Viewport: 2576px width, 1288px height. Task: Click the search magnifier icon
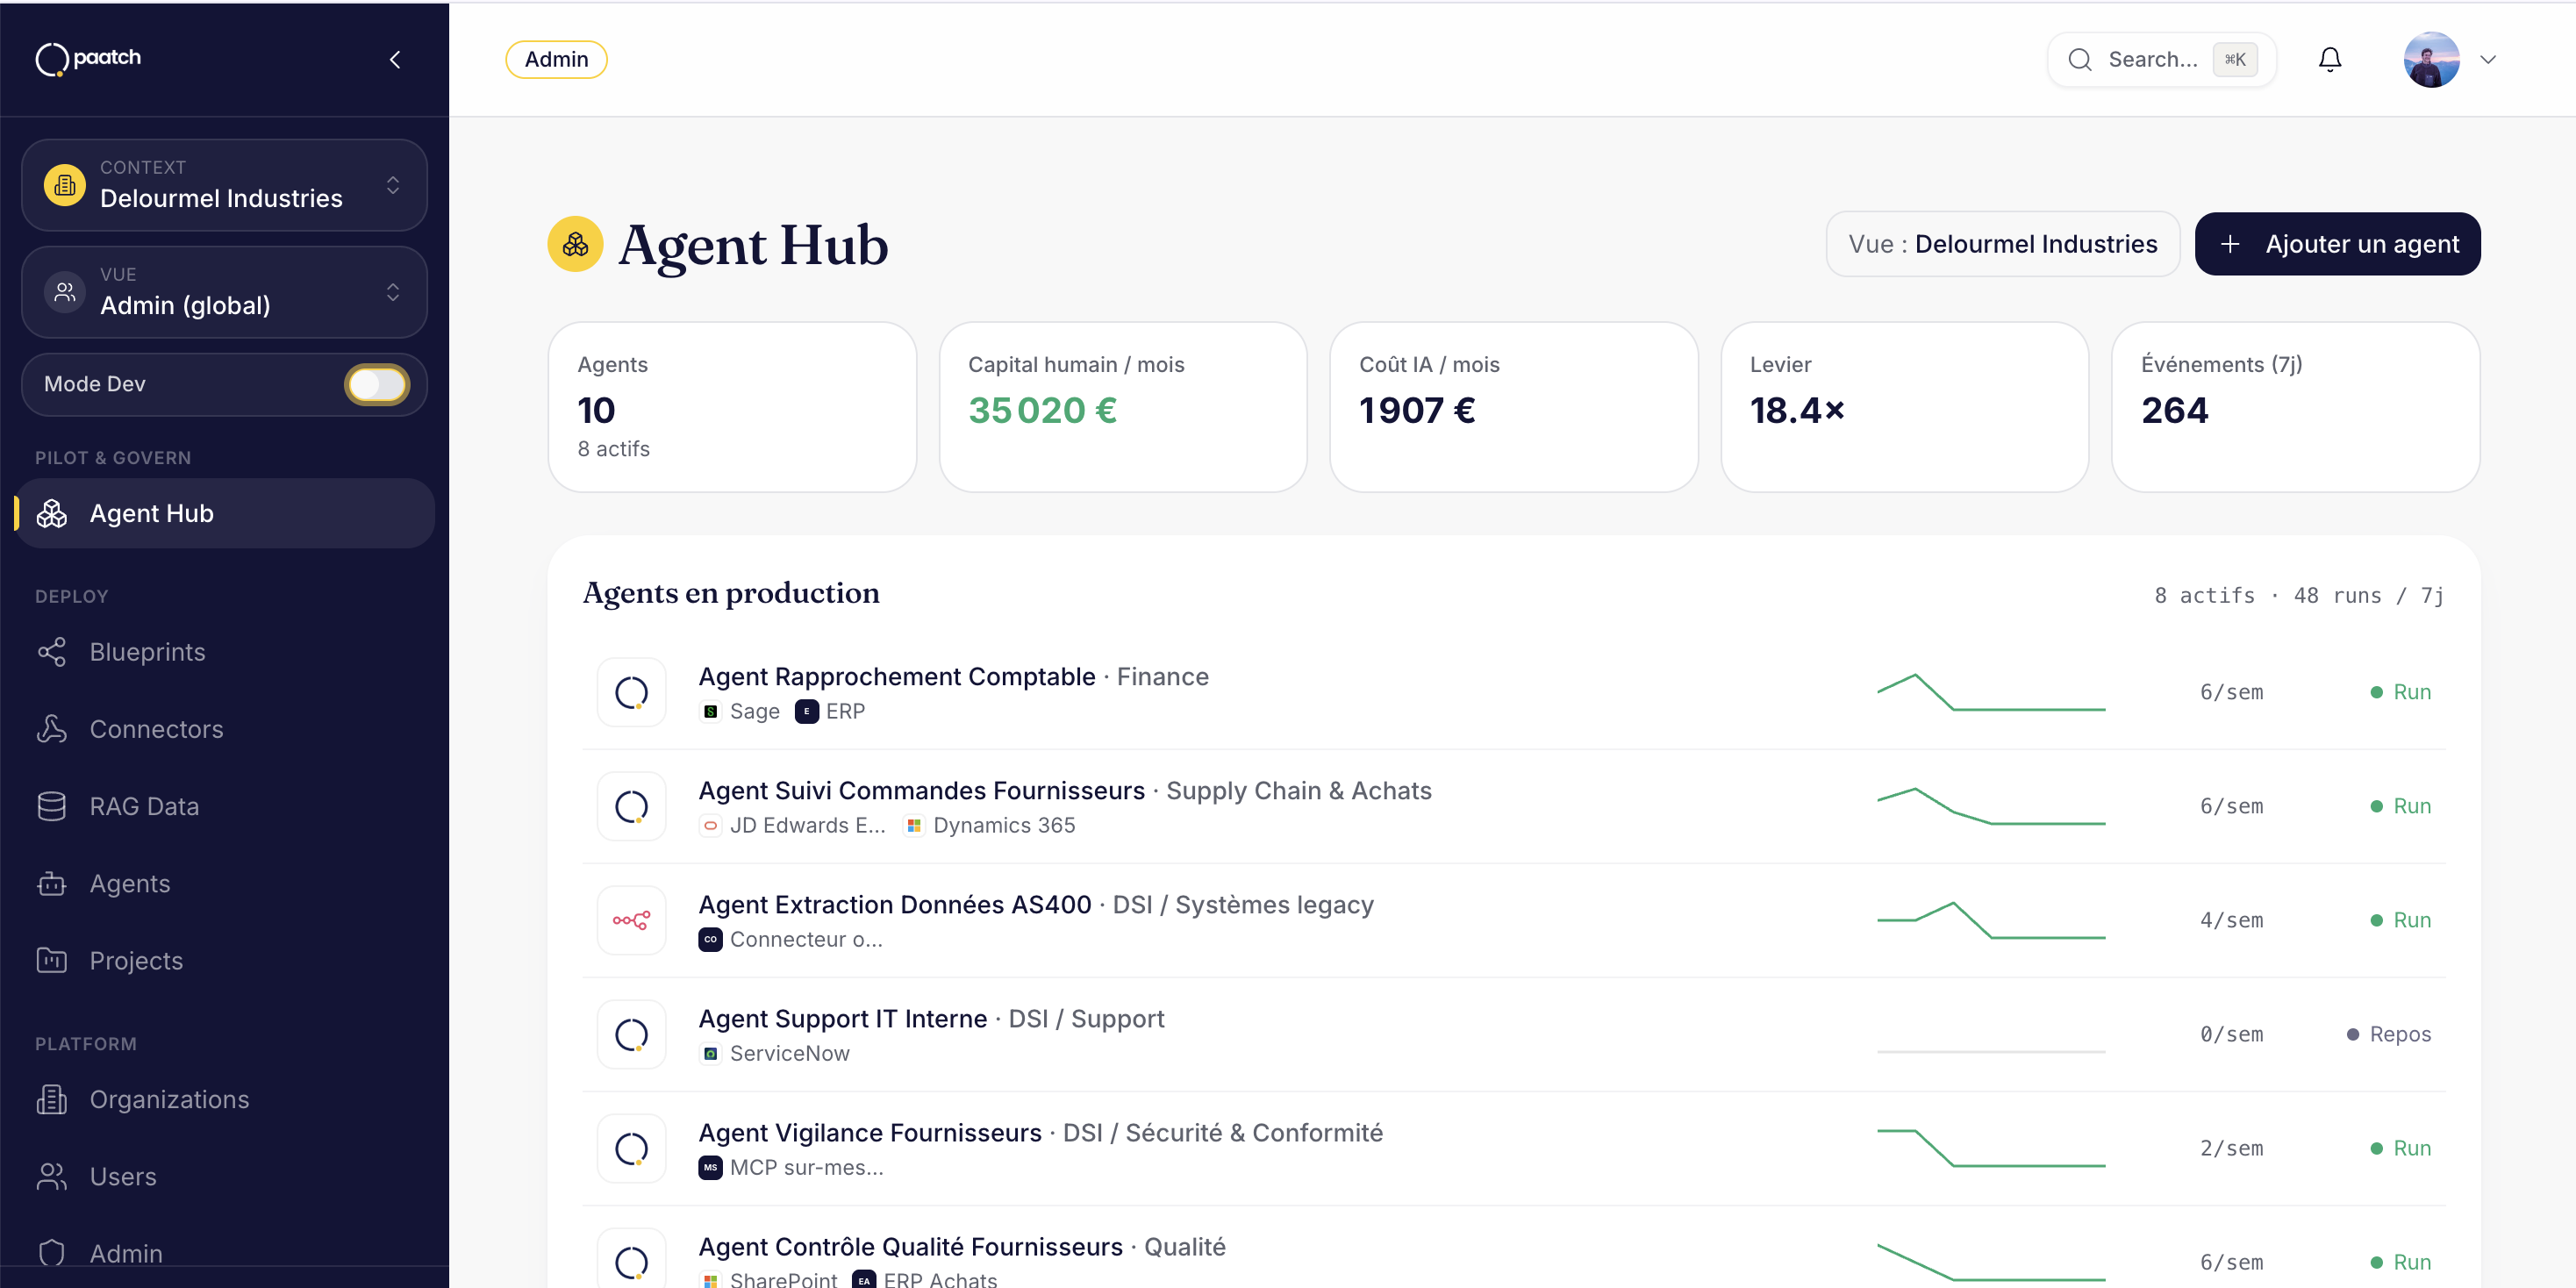[x=2080, y=60]
